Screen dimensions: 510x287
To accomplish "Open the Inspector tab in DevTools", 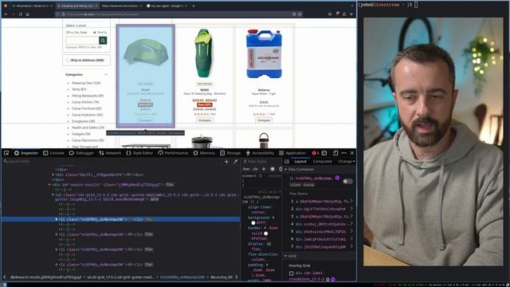I will (x=26, y=153).
